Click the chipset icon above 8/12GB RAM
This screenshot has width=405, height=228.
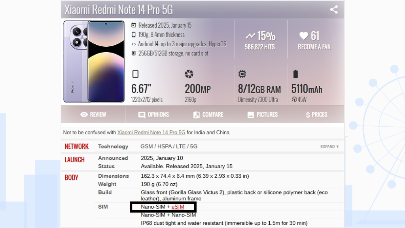tap(242, 74)
